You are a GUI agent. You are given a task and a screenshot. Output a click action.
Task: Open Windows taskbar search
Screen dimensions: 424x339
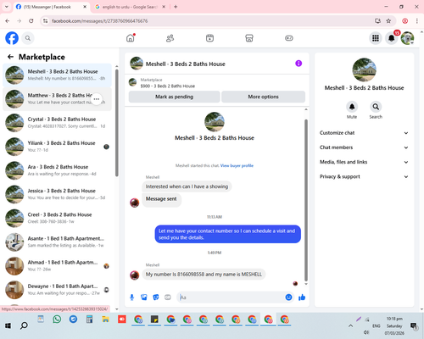tap(24, 325)
